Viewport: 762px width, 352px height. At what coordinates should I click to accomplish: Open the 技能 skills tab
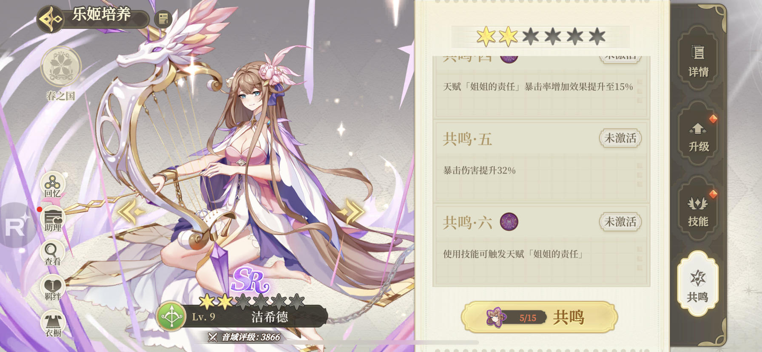point(698,210)
